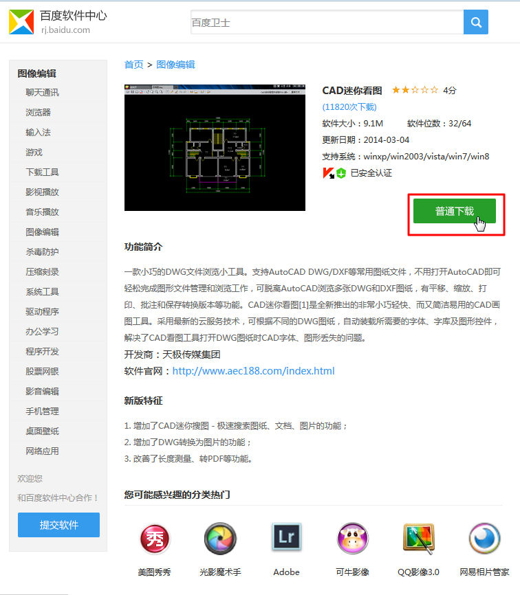
Task: Click the QQ影像3.0 text label
Action: tap(419, 572)
